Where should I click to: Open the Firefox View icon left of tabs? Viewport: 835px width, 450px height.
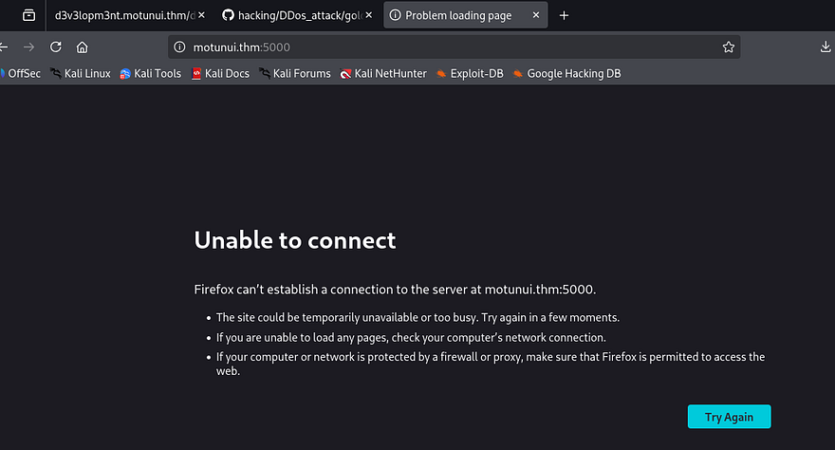(x=29, y=15)
